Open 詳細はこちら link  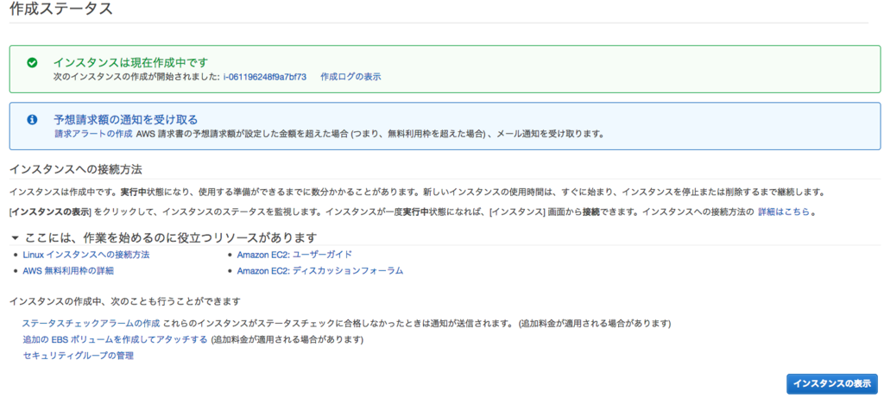pyautogui.click(x=784, y=212)
